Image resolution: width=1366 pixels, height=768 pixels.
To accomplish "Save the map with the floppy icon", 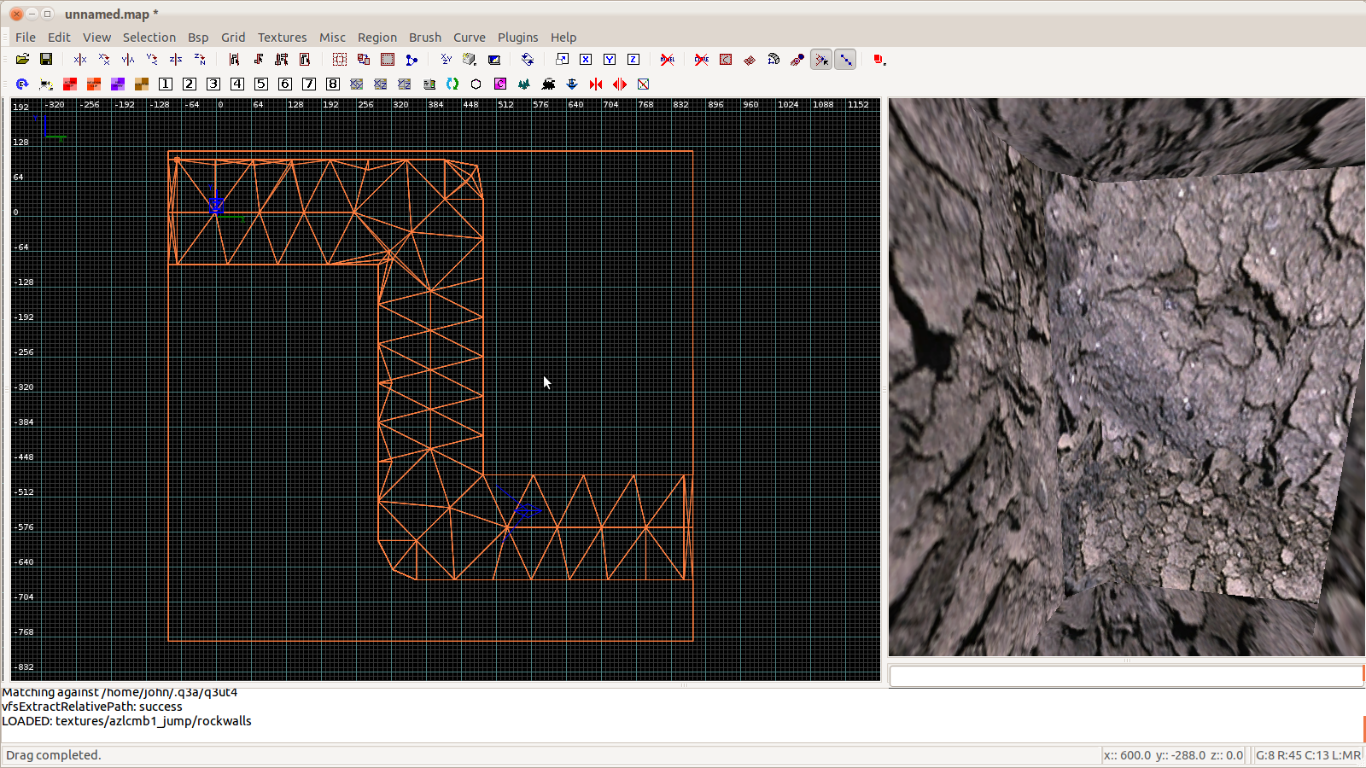I will click(46, 60).
